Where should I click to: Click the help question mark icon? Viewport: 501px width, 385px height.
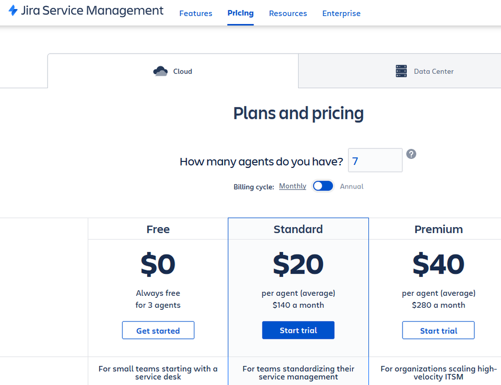tap(411, 154)
